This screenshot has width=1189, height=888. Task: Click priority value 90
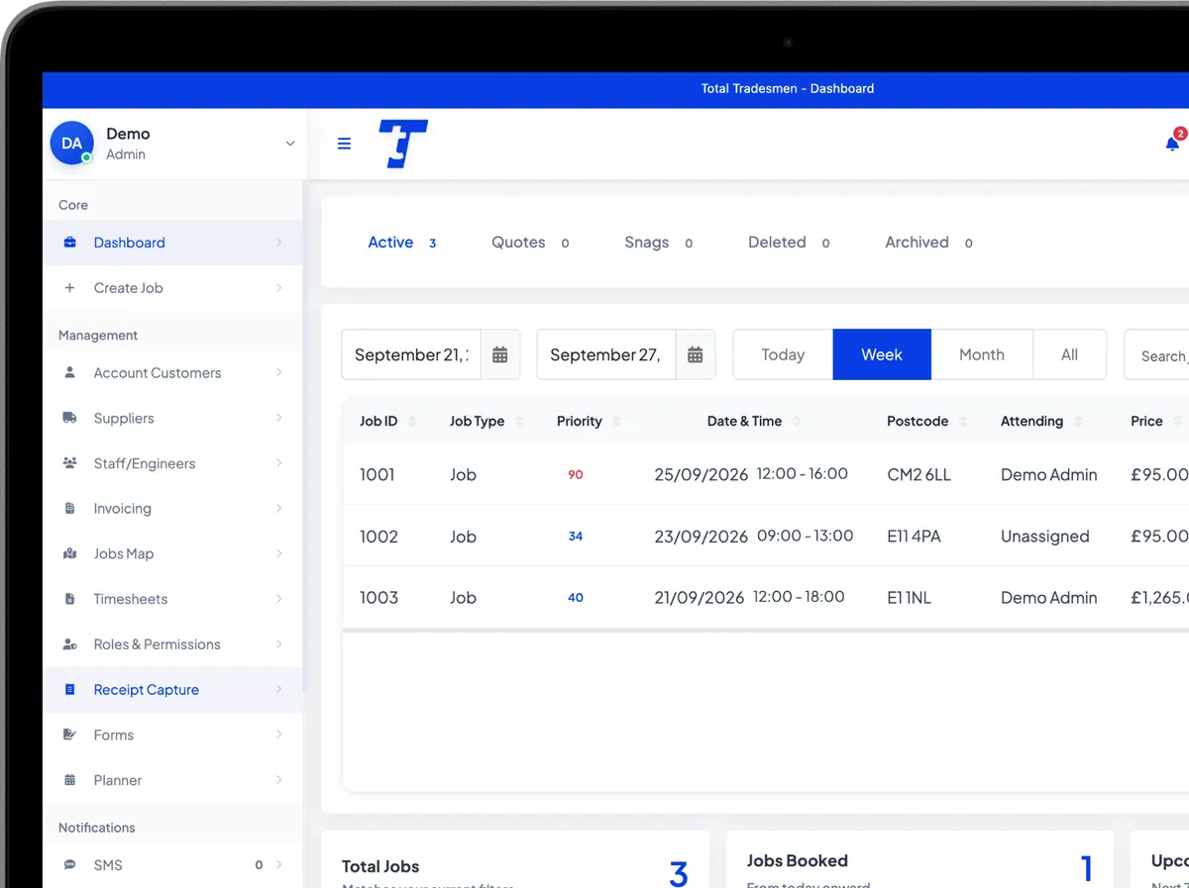pos(576,475)
